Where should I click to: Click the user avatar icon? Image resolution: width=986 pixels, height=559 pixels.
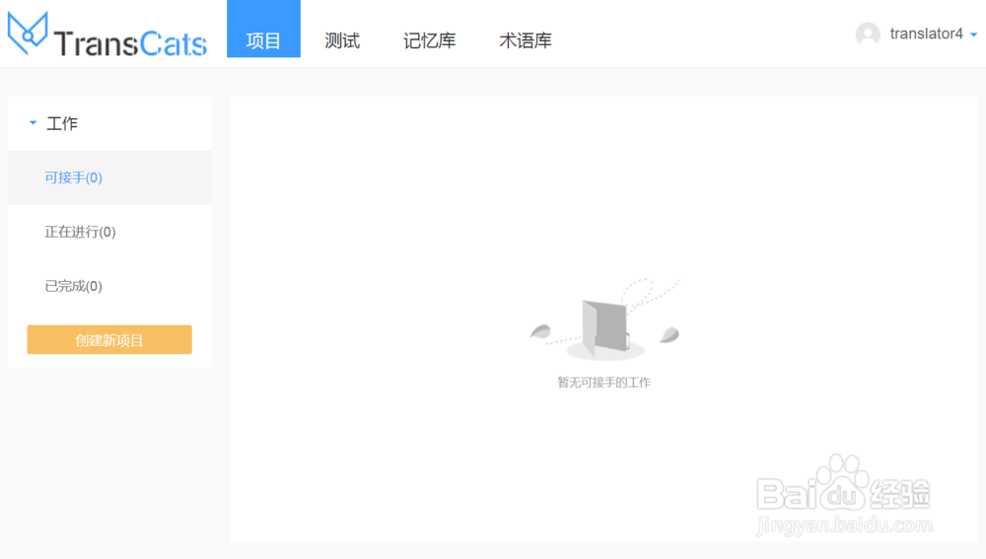click(868, 34)
